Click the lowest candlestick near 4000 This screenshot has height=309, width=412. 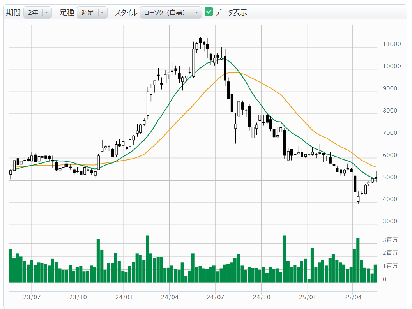pos(358,199)
